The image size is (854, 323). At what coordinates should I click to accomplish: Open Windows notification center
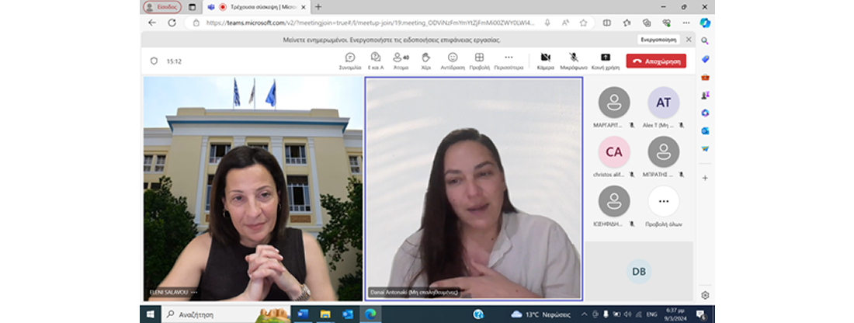701,314
